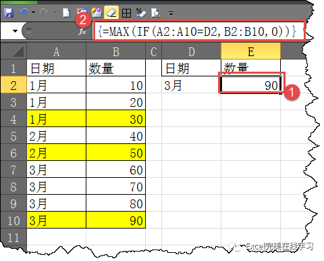The image size is (324, 261).
Task: Click cell A5 containing 2月
Action: (x=57, y=135)
